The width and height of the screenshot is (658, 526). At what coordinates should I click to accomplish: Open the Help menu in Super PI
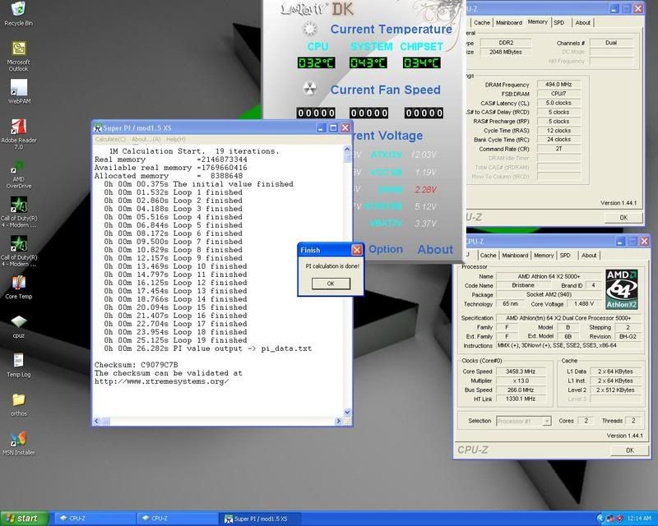coord(175,140)
